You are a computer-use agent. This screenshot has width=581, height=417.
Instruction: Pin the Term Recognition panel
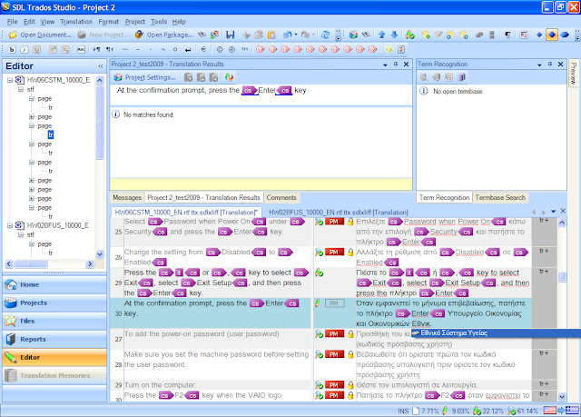coord(549,65)
